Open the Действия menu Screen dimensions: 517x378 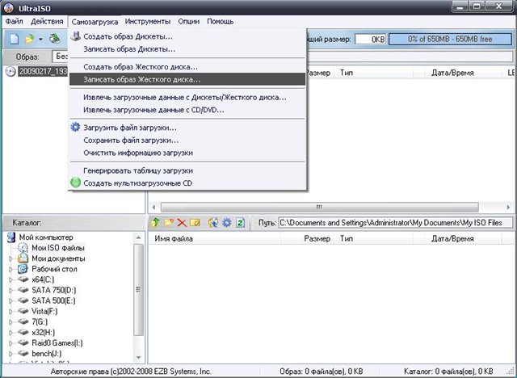(x=47, y=22)
